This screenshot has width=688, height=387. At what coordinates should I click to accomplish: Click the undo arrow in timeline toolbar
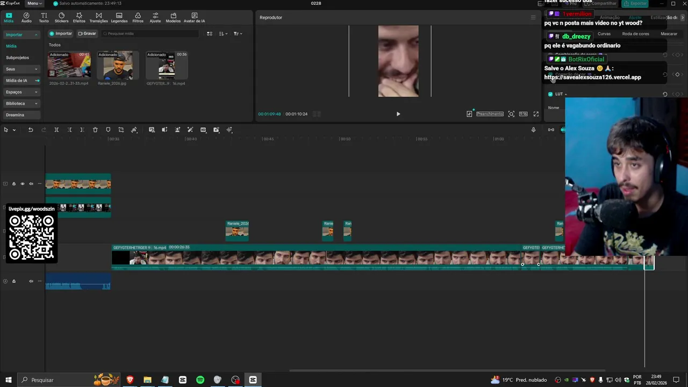point(31,130)
